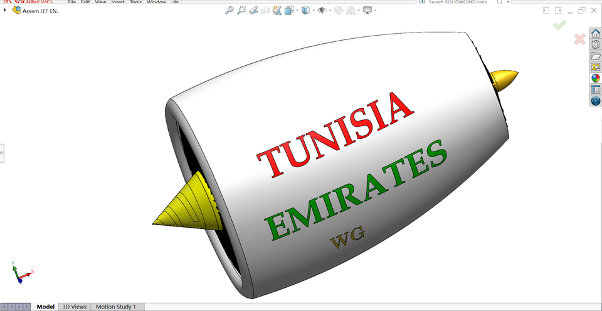Confirm with the green checkmark
Viewport: 602px width, 311px height.
[x=559, y=26]
